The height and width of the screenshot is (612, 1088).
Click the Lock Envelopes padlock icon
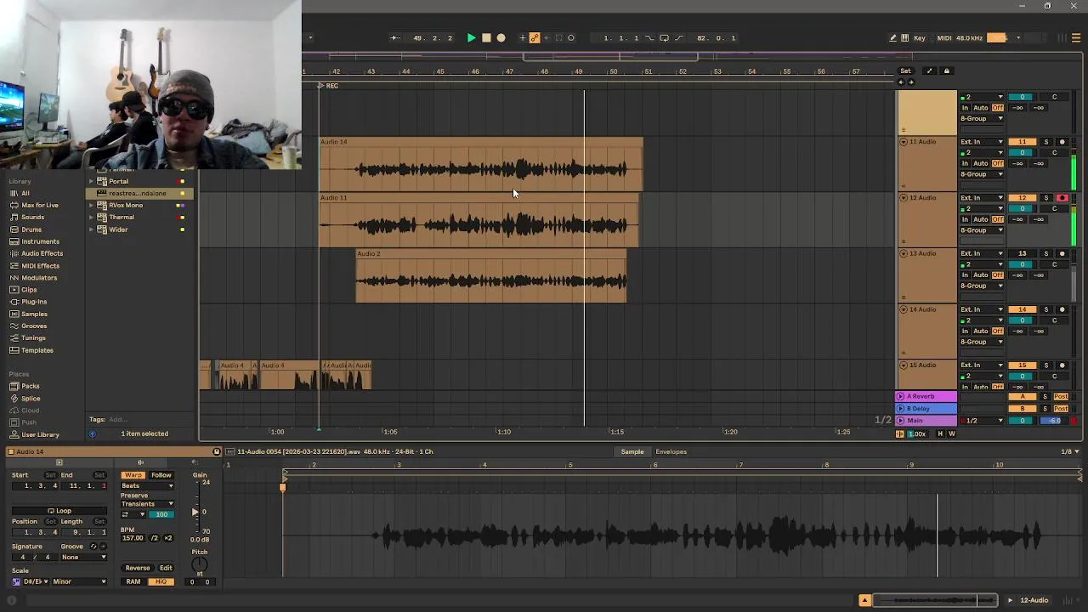point(946,71)
